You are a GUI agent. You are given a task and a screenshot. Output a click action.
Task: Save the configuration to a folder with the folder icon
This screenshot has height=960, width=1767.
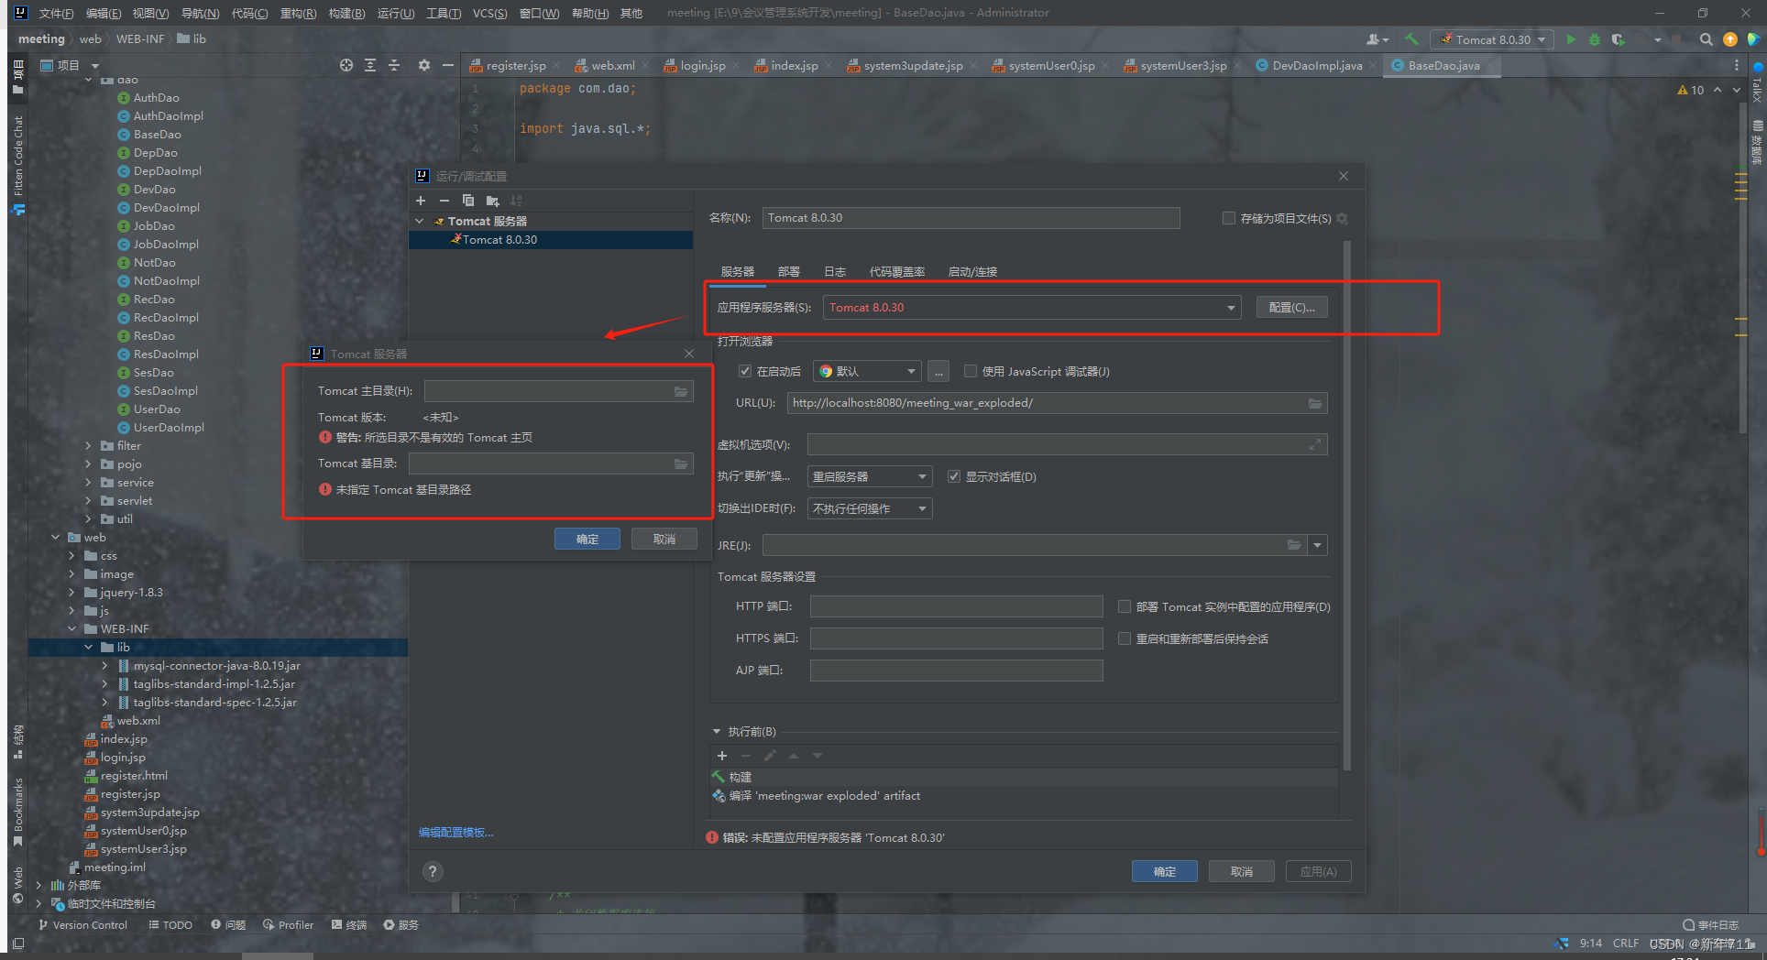pos(493,201)
